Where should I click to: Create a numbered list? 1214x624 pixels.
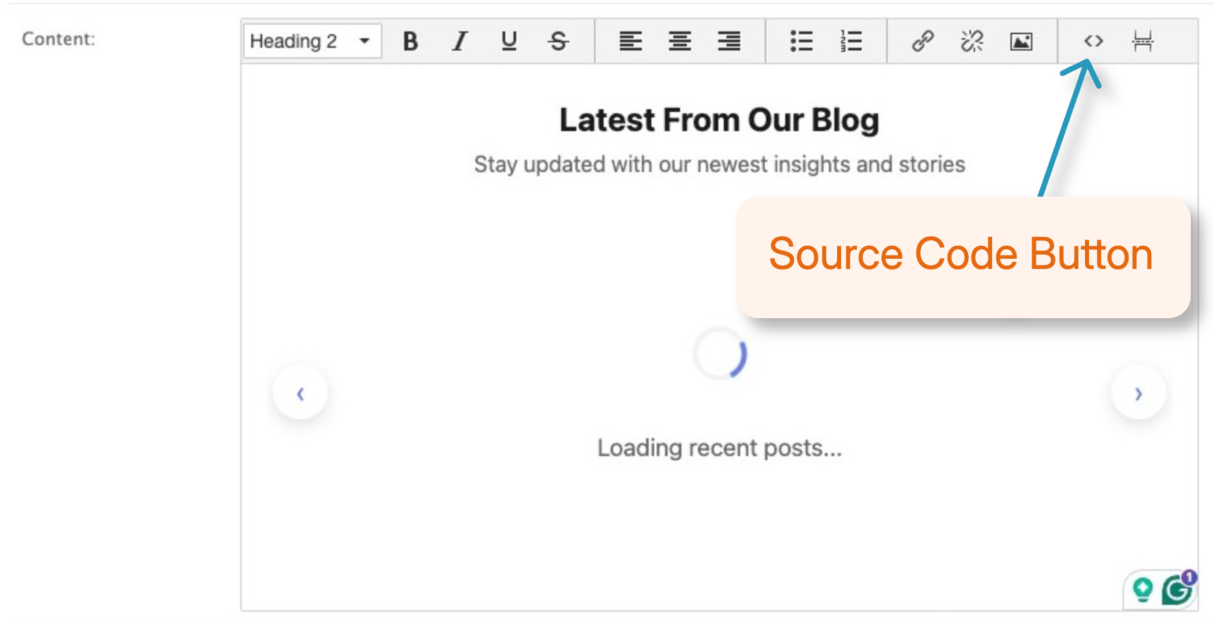(850, 41)
